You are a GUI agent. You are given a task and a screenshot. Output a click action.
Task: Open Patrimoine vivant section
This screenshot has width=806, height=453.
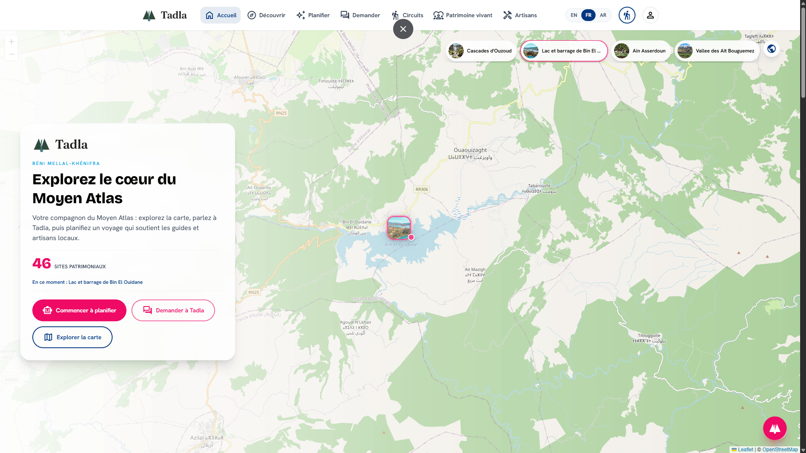coord(463,15)
